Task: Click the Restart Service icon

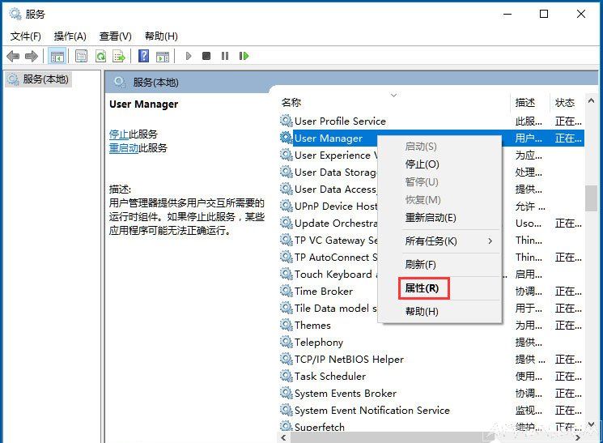Action: coord(244,56)
